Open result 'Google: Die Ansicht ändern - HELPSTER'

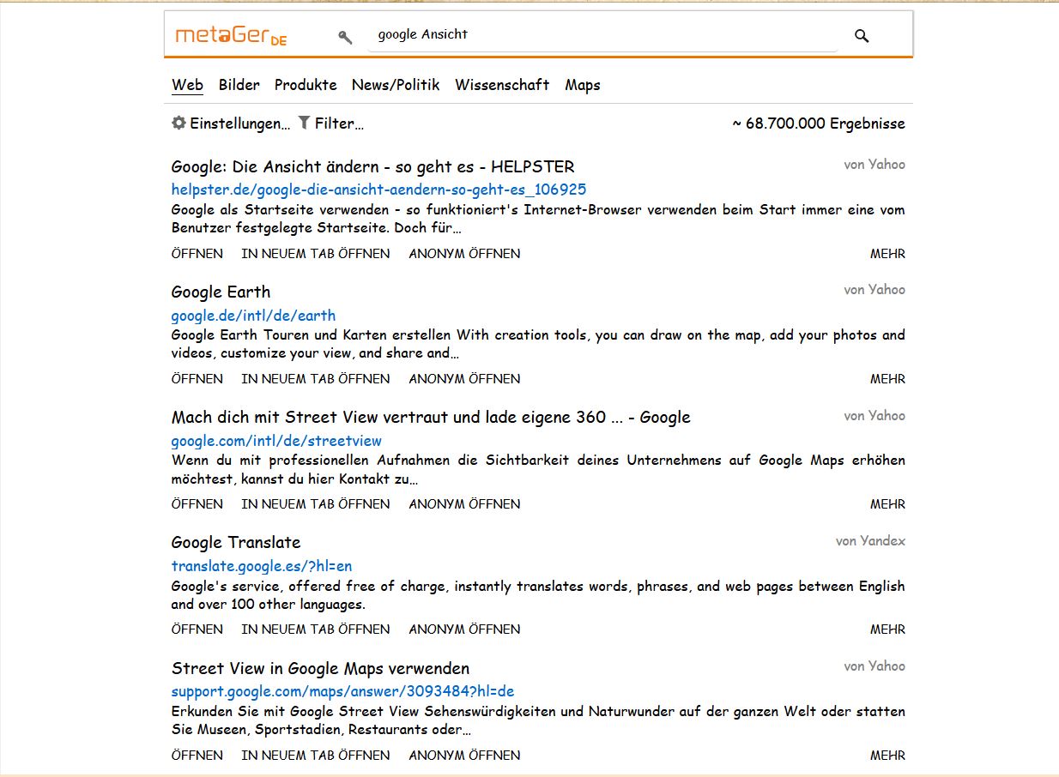coord(373,166)
